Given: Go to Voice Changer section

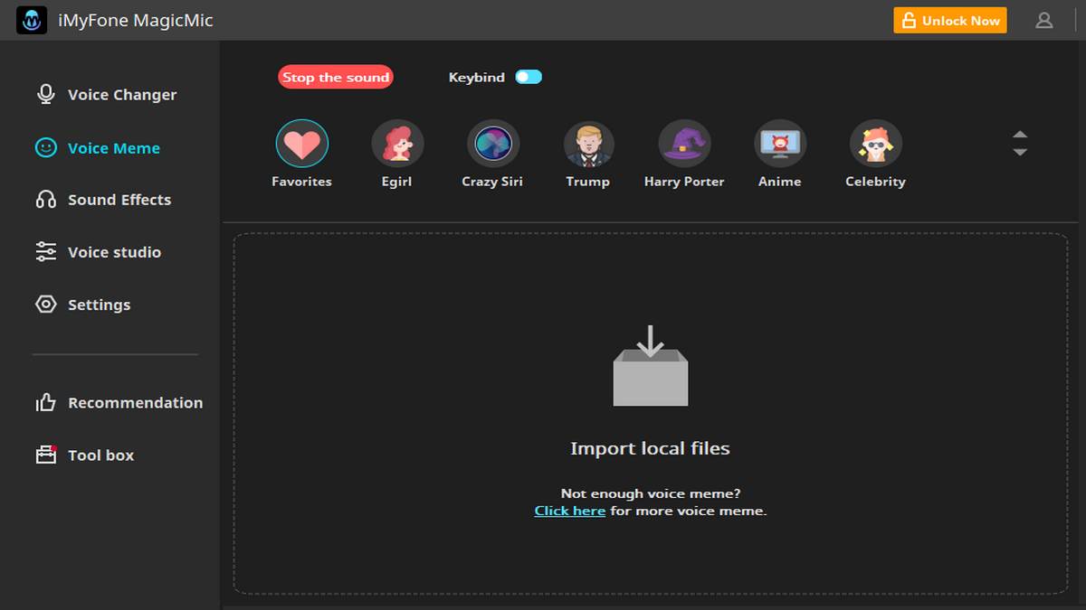Looking at the screenshot, I should coord(106,95).
